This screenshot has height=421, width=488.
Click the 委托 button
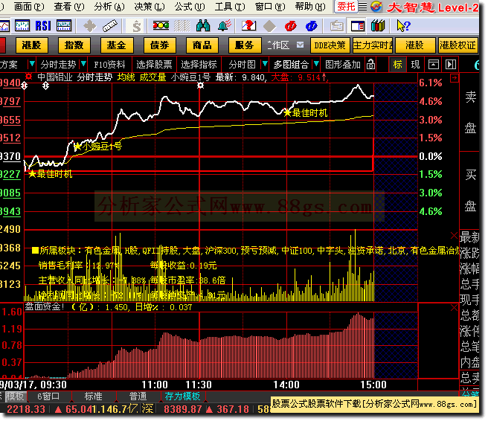coord(346,7)
